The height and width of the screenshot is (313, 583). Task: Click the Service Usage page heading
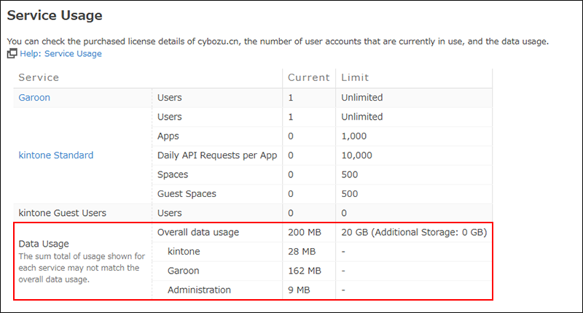point(55,15)
